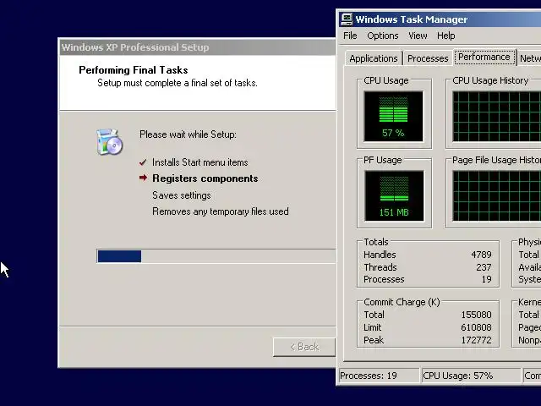Screen dimensions: 541x406
Task: Switch to the Processes tab
Action: click(428, 58)
